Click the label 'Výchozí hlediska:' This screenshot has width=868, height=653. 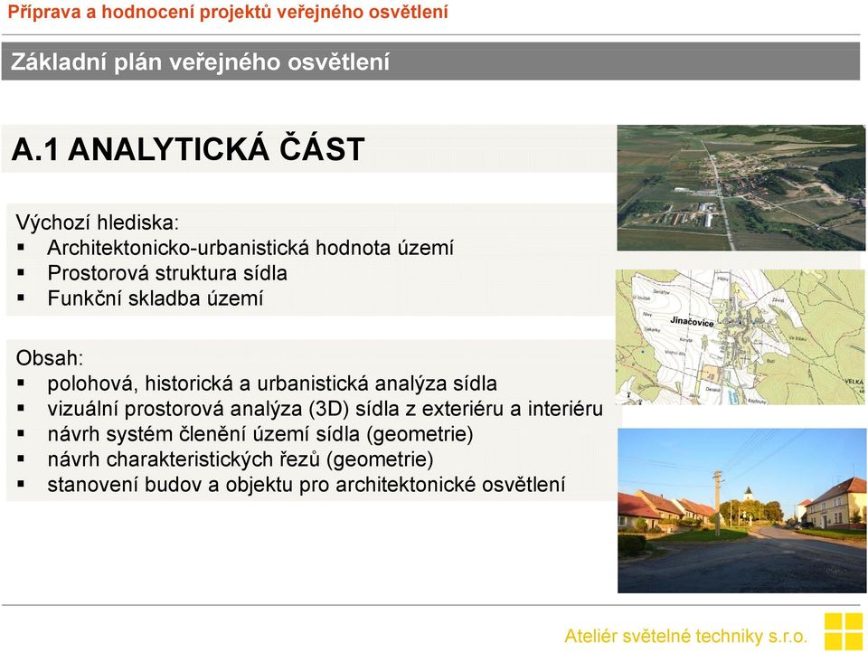(x=98, y=222)
